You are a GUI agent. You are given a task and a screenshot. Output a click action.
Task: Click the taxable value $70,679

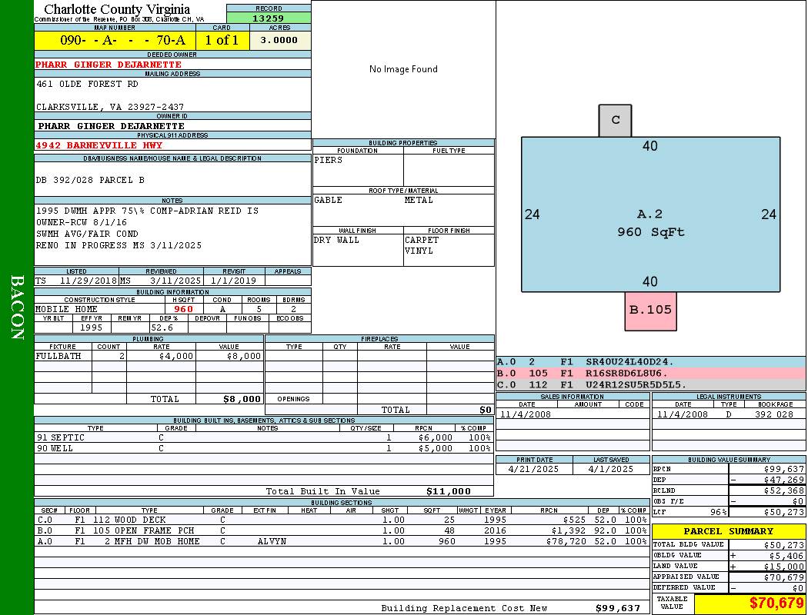776,603
